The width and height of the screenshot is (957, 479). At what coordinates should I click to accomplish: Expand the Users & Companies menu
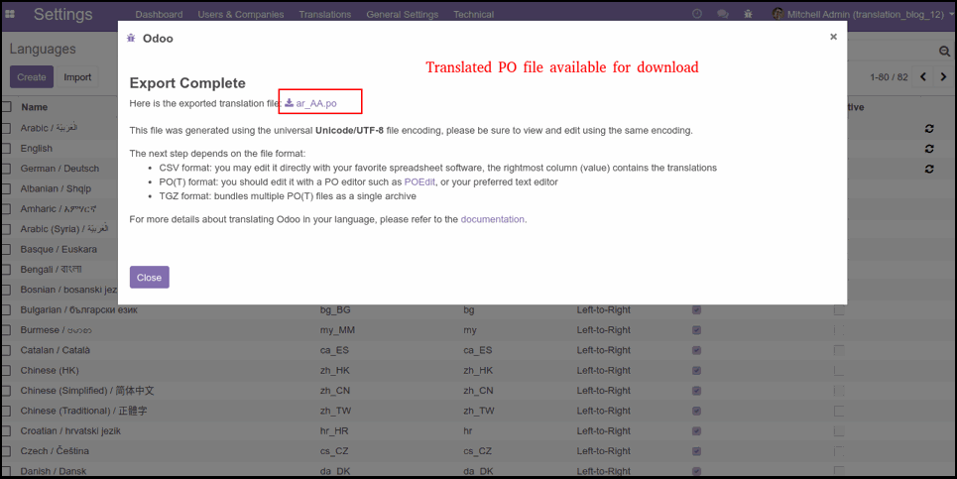(240, 14)
